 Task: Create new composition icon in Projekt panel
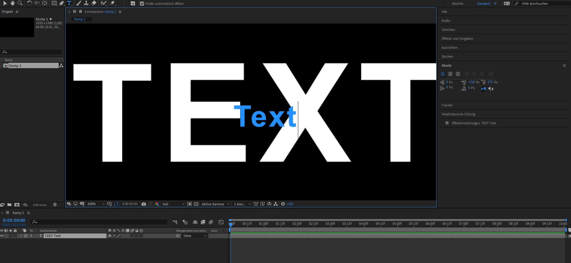(17, 205)
